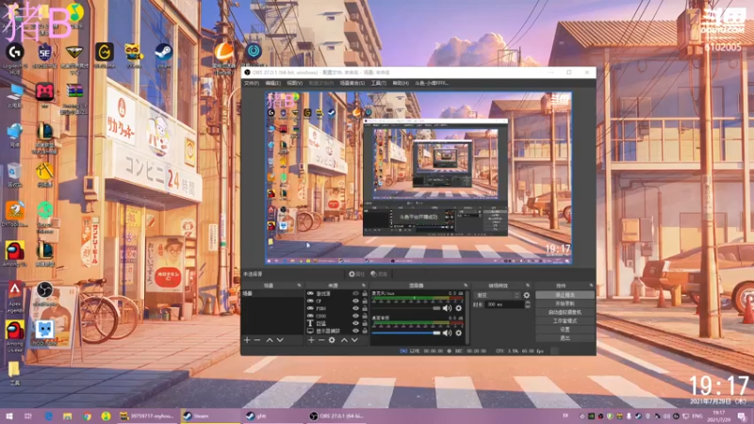This screenshot has height=424, width=754.
Task: Open Logitech G HUB desktop shortcut
Action: (x=15, y=57)
